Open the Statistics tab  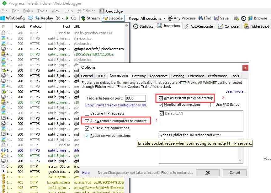pyautogui.click(x=143, y=26)
